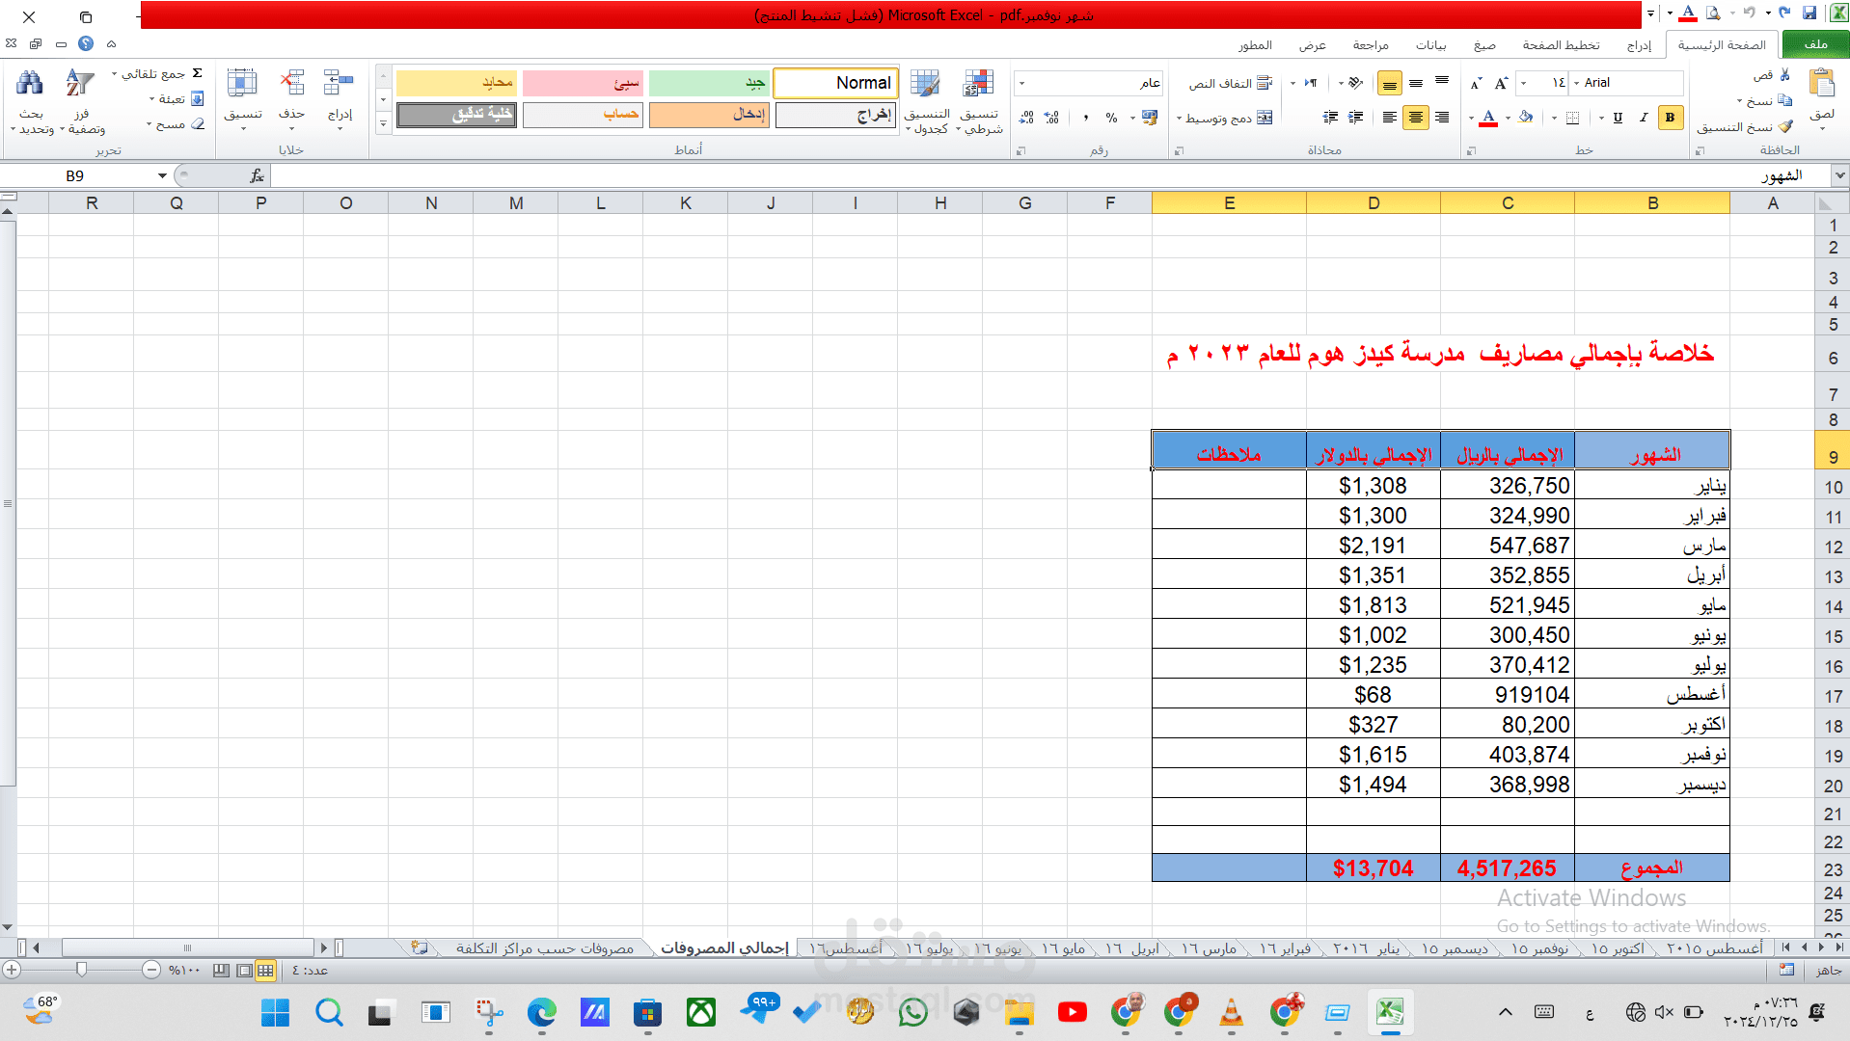
Task: Apply the Input (إدخال) cell style
Action: [709, 115]
